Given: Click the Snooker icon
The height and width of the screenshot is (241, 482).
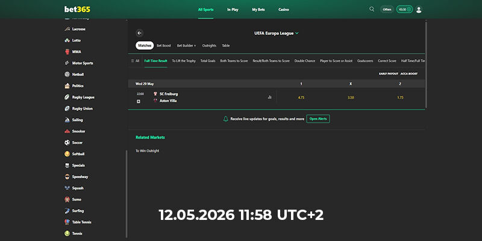Looking at the screenshot, I should (x=67, y=131).
